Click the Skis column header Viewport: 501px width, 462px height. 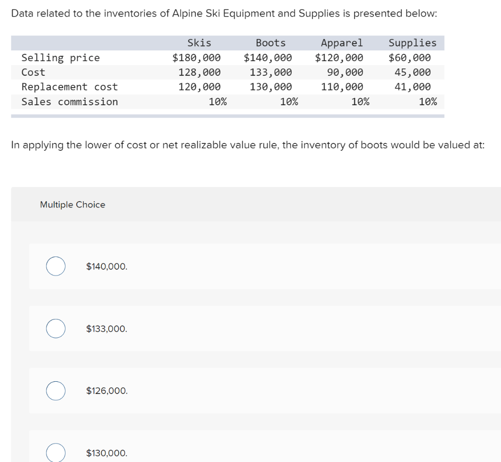pyautogui.click(x=199, y=43)
